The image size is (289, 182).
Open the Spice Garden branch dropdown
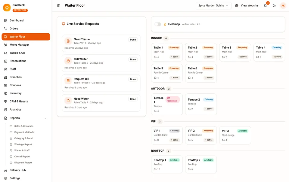[x=213, y=5]
